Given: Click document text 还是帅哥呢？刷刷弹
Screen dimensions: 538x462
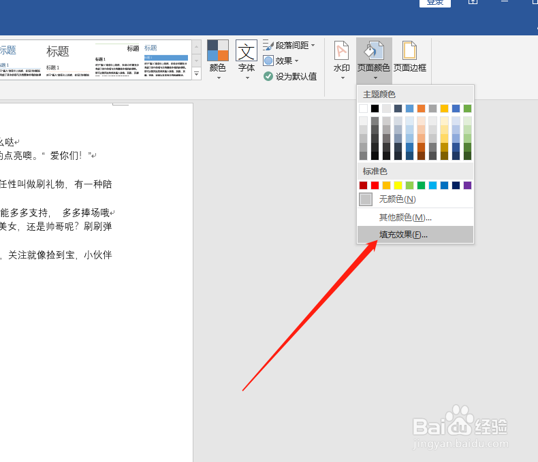Looking at the screenshot, I should 69,227.
